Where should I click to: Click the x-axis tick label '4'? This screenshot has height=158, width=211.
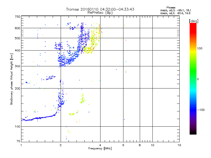[x=100, y=145]
